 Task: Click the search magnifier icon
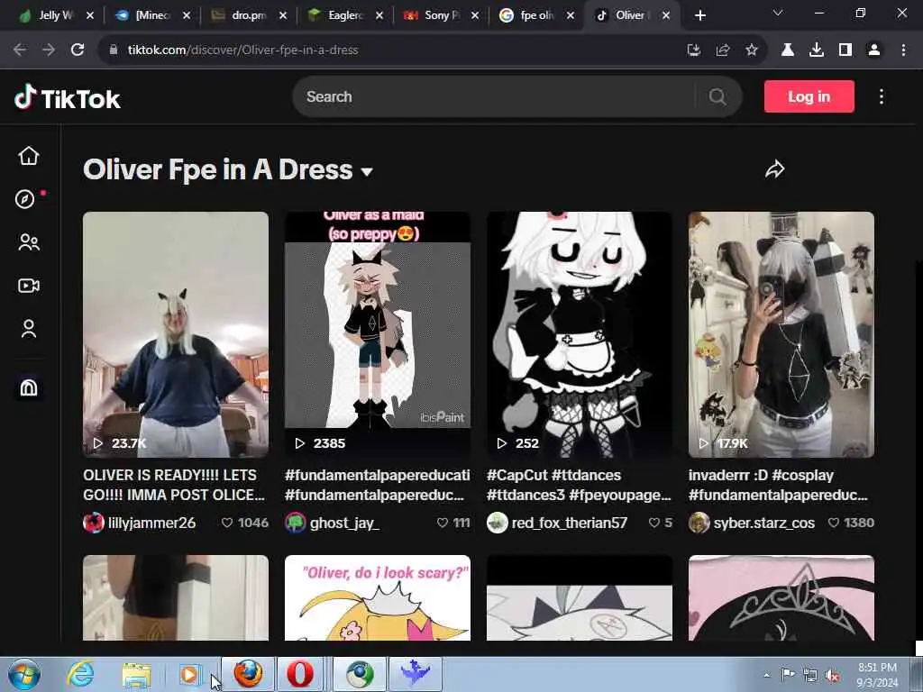coord(717,96)
